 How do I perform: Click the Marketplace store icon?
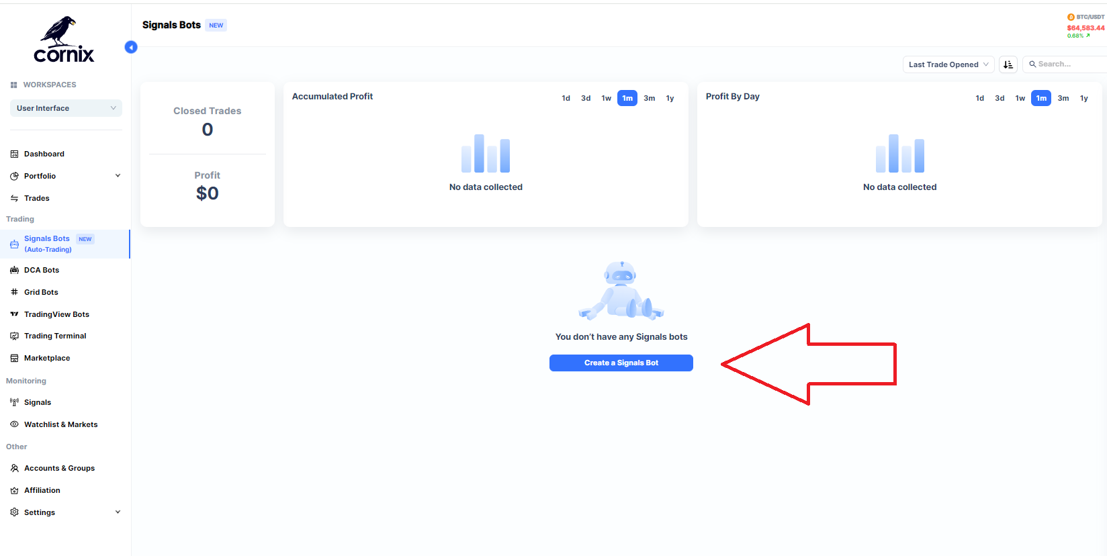click(14, 359)
